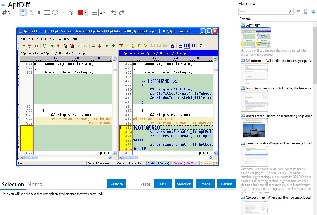Click the AptDiff help question mark icon
317x215 pixels.
click(x=200, y=46)
